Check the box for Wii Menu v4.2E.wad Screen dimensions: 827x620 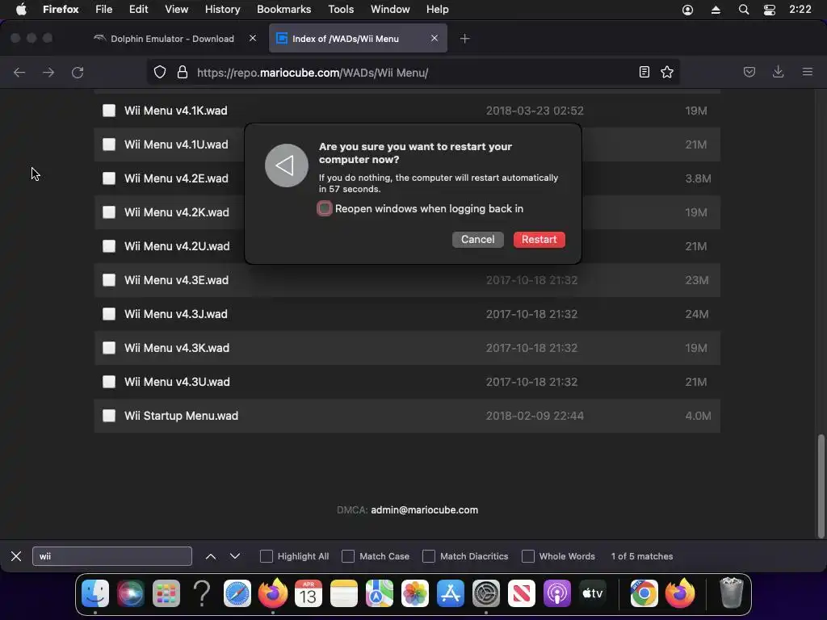(109, 178)
